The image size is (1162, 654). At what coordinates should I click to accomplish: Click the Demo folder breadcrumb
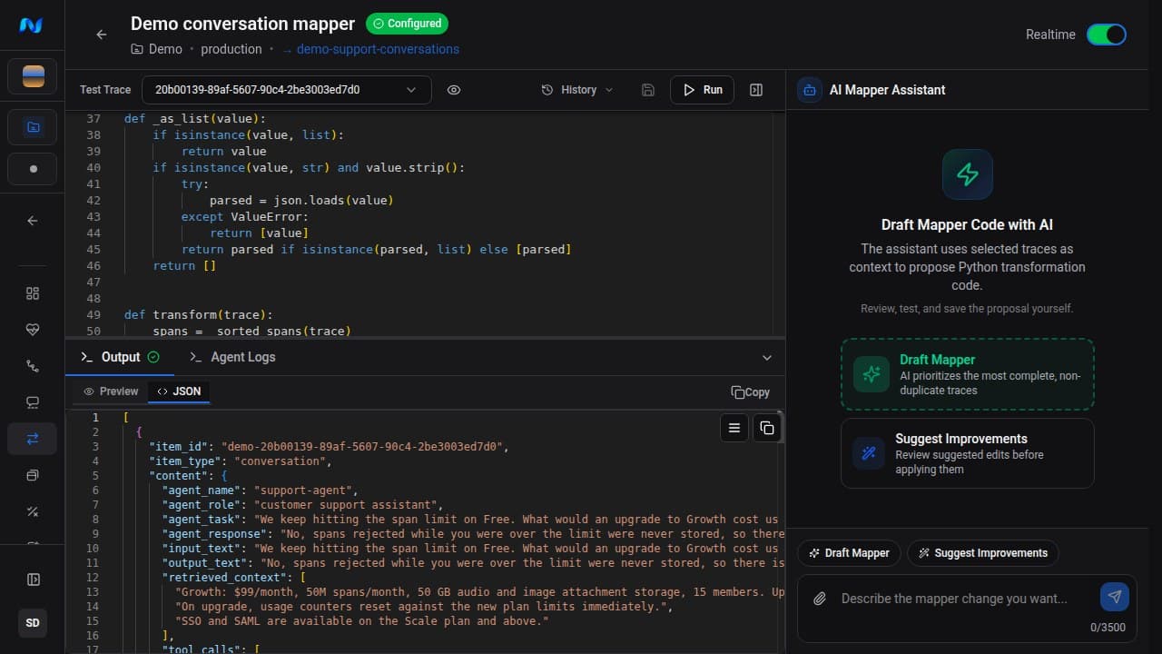click(x=157, y=49)
